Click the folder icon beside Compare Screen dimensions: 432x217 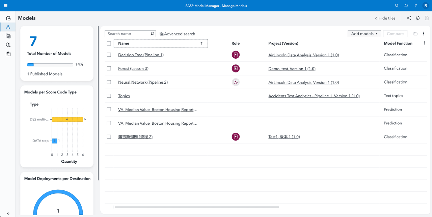click(415, 34)
